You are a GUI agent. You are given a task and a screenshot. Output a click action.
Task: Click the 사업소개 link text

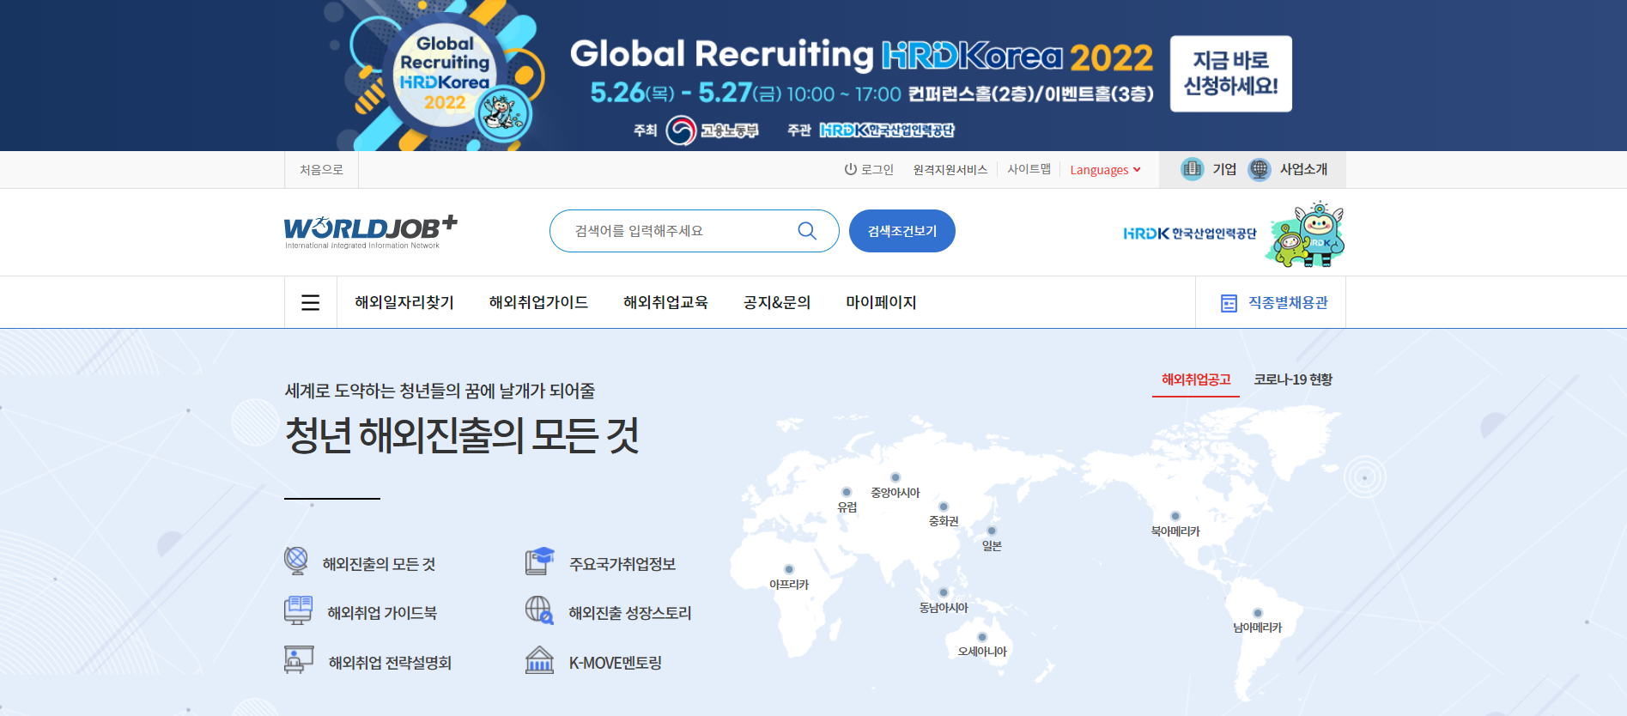point(1303,169)
